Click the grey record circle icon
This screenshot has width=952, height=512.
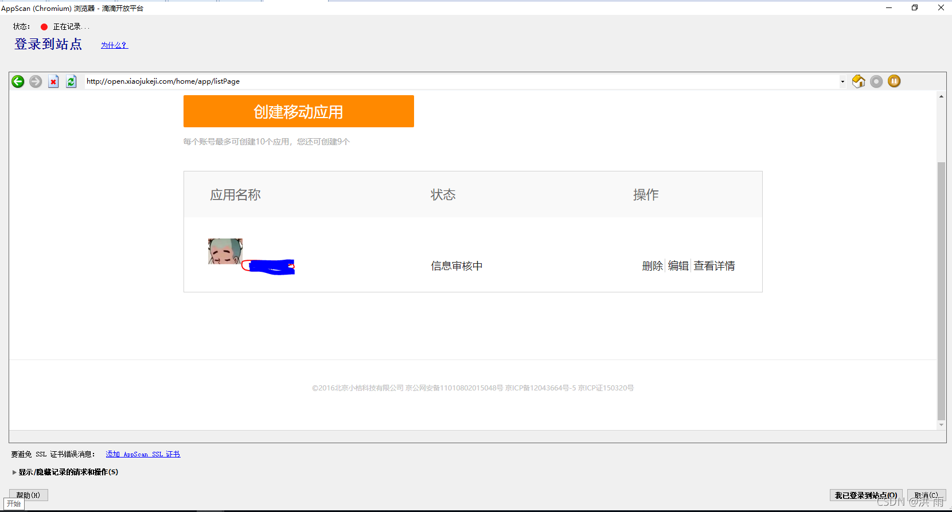876,81
